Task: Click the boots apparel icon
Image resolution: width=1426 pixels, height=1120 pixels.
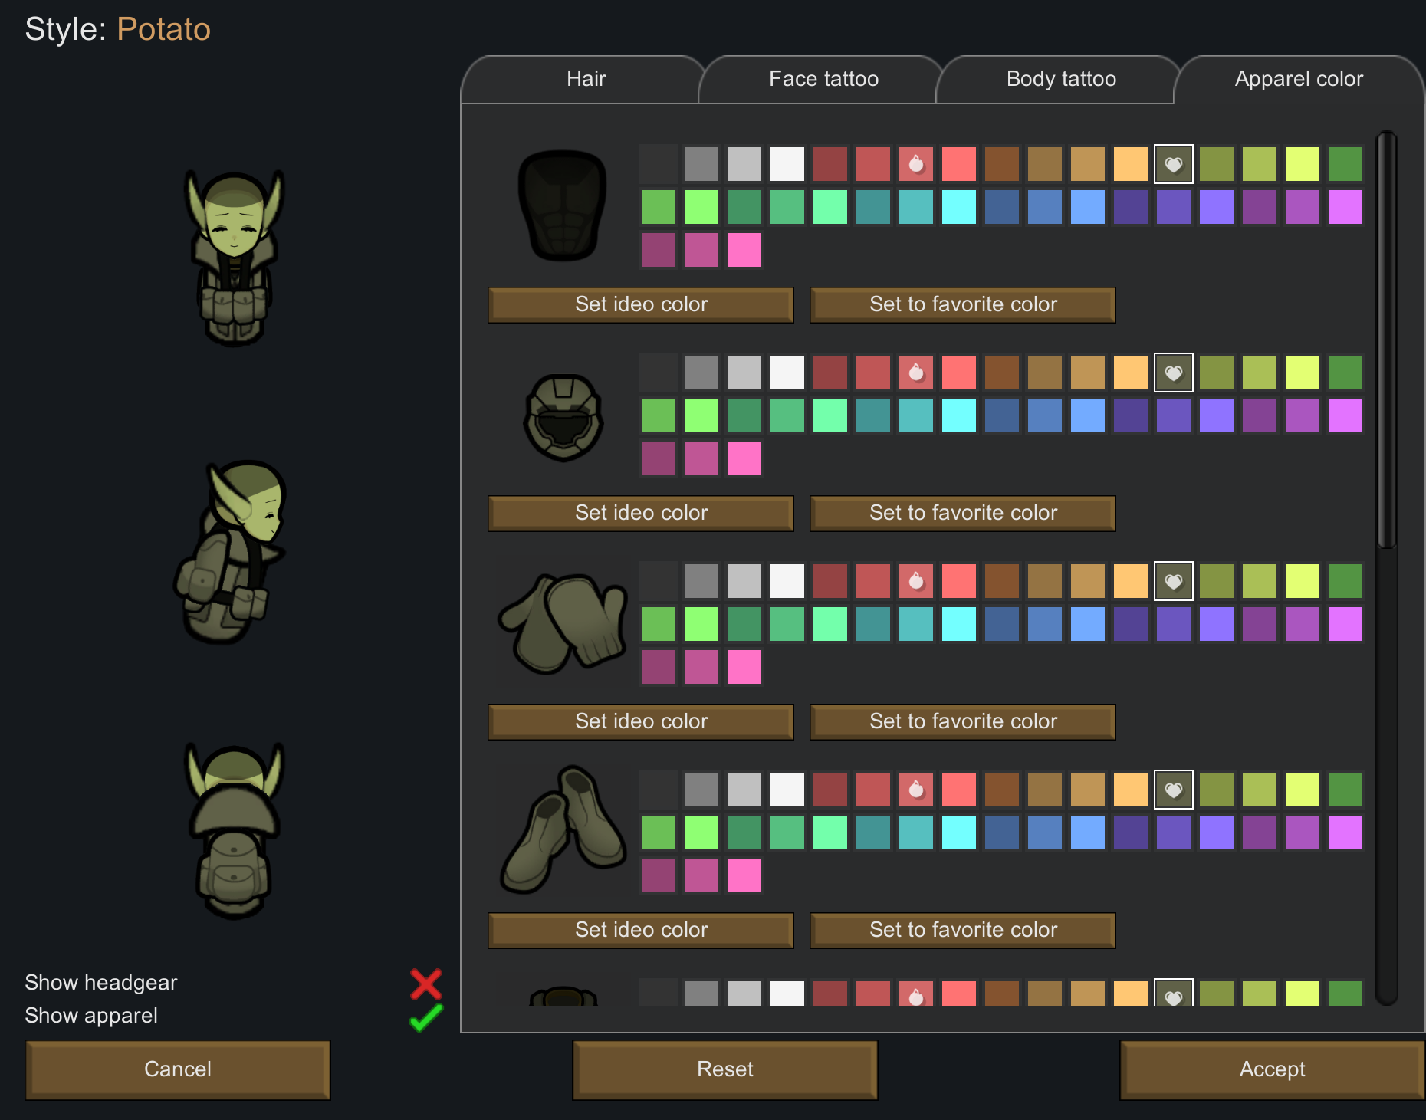Action: (563, 829)
